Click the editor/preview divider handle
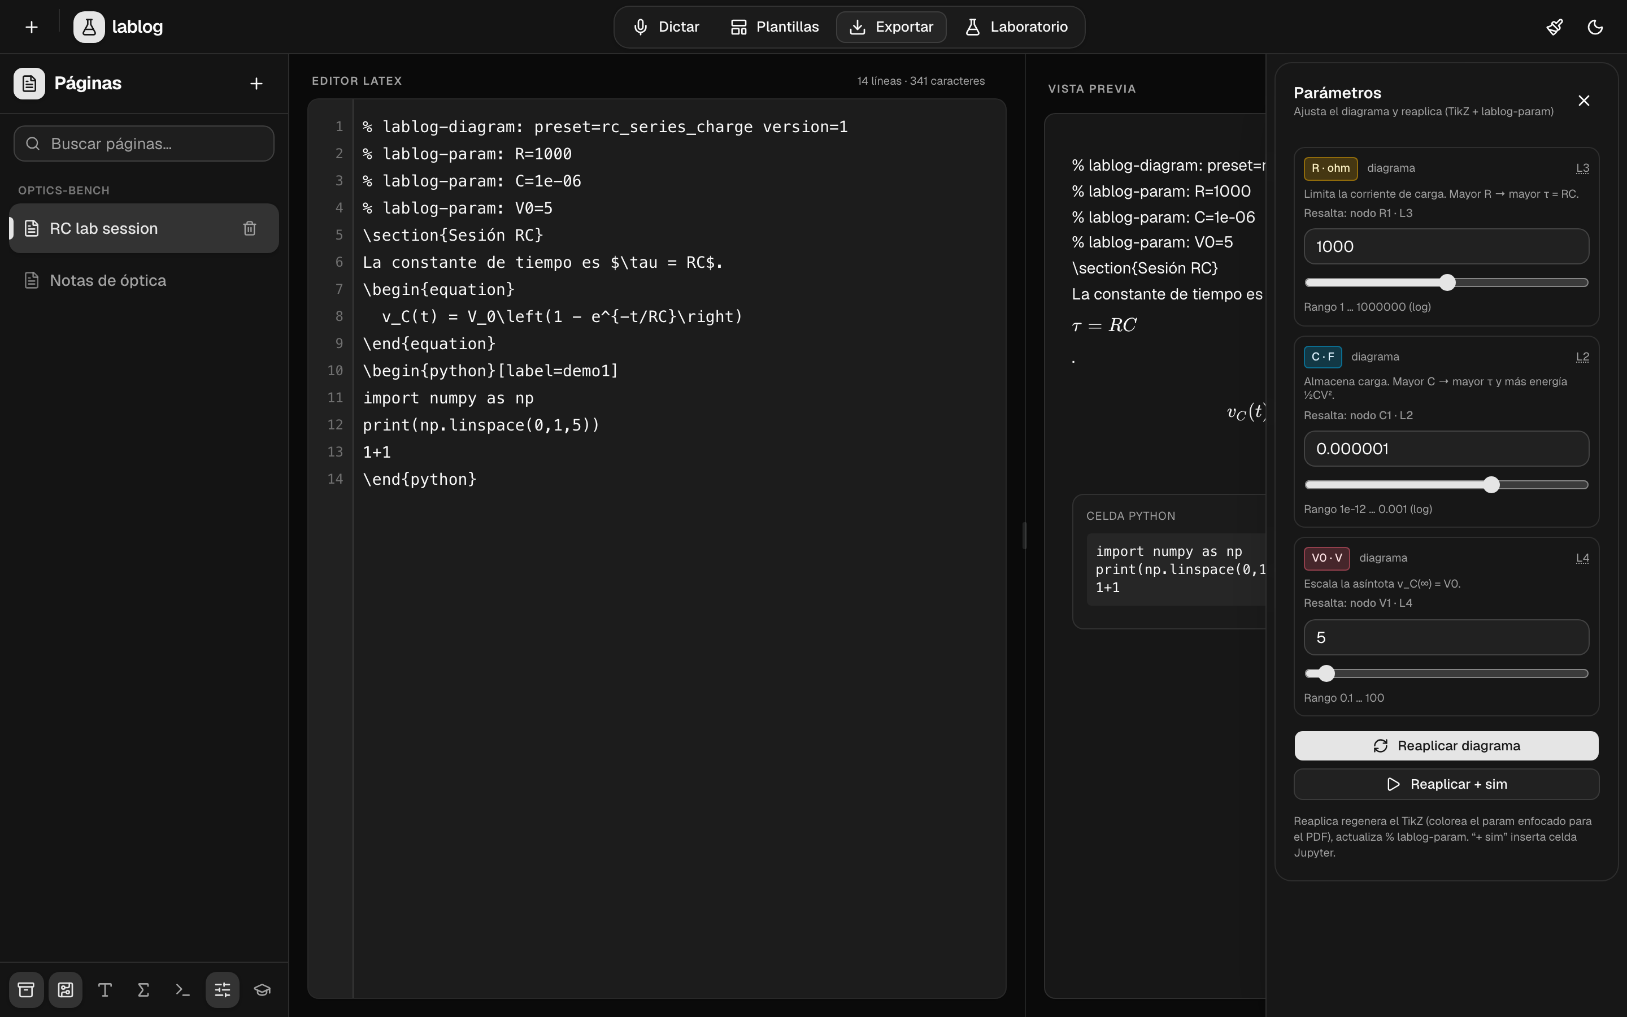This screenshot has width=1627, height=1017. pos(1025,536)
